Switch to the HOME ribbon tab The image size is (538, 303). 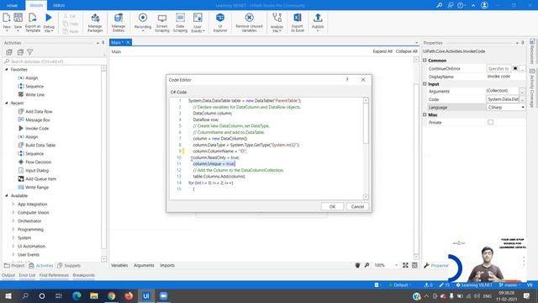(12, 6)
